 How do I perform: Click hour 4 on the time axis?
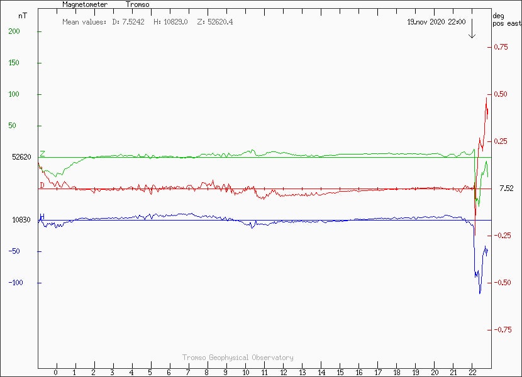click(131, 373)
